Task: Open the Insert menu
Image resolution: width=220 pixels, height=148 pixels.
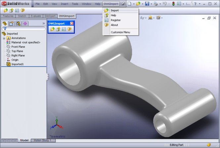Action: pos(65,4)
